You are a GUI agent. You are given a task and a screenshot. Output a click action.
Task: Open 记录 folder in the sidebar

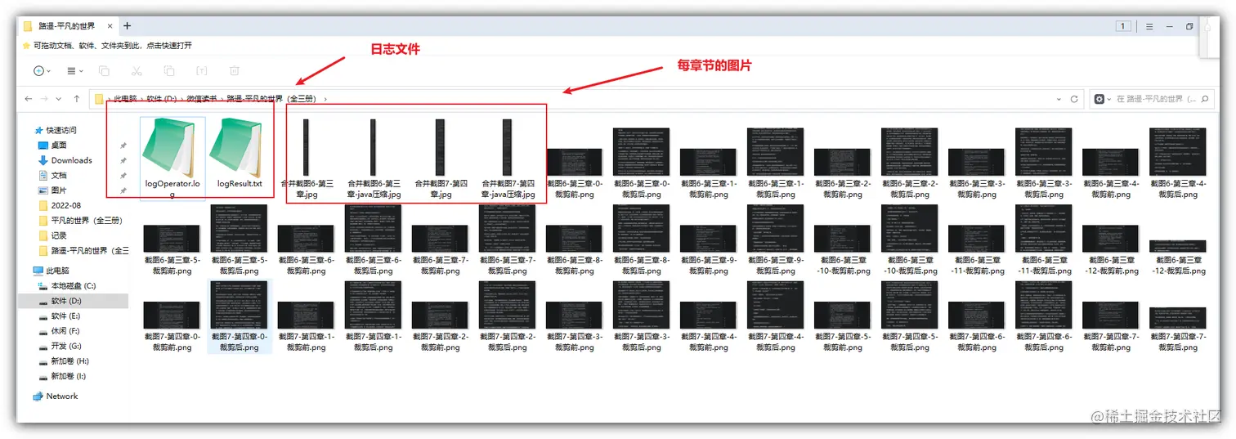(52, 235)
